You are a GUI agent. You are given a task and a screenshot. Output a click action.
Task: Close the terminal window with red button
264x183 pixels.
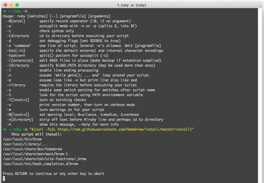coord(5,5)
